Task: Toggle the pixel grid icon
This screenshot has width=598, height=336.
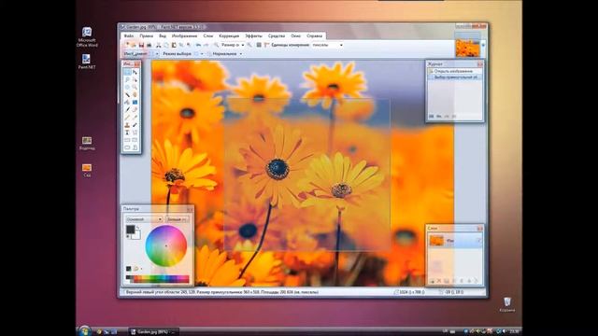Action: (259, 45)
